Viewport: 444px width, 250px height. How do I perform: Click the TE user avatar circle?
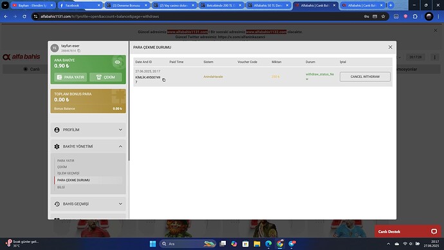coord(55,48)
